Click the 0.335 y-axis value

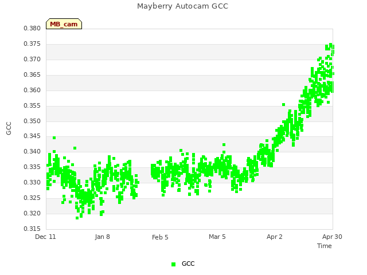(x=32, y=167)
